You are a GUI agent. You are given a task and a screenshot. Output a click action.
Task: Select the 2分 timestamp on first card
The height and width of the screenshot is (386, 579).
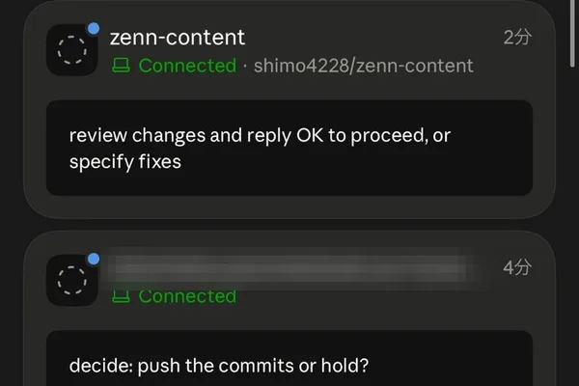click(x=517, y=38)
